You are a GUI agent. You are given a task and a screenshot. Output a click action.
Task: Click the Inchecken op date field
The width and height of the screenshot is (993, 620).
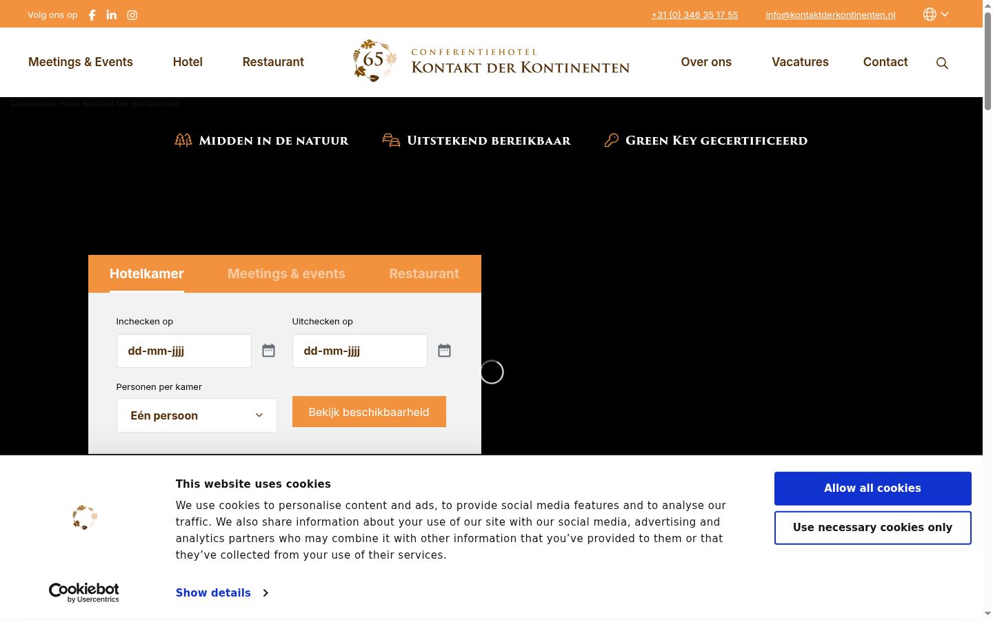[x=184, y=351]
